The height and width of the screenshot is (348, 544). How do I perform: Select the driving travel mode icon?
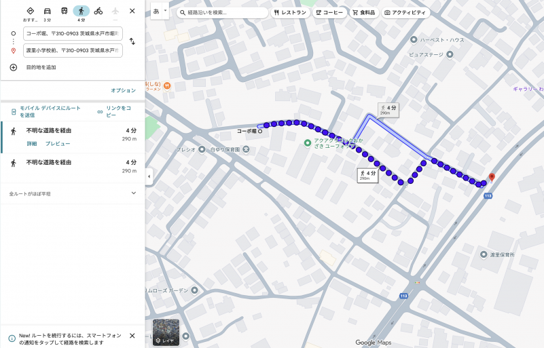(48, 12)
